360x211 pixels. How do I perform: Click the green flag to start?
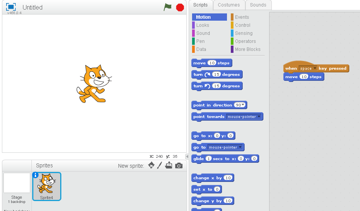[x=168, y=7]
